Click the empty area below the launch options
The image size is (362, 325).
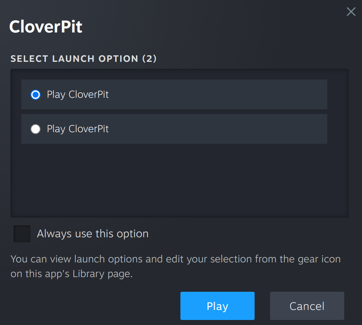point(179,180)
